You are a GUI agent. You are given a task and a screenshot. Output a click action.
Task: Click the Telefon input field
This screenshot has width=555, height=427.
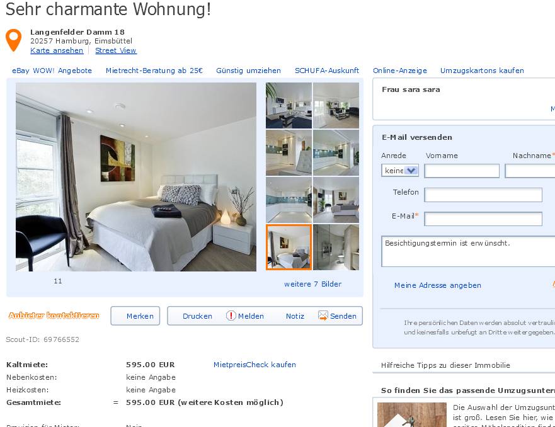point(483,195)
